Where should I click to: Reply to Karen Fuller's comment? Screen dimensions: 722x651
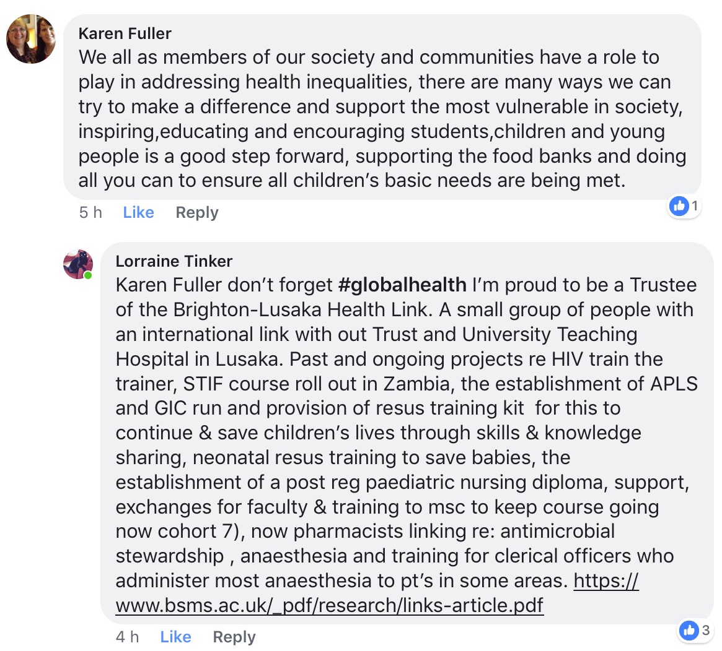[197, 212]
